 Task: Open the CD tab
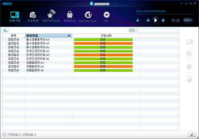pos(107,17)
